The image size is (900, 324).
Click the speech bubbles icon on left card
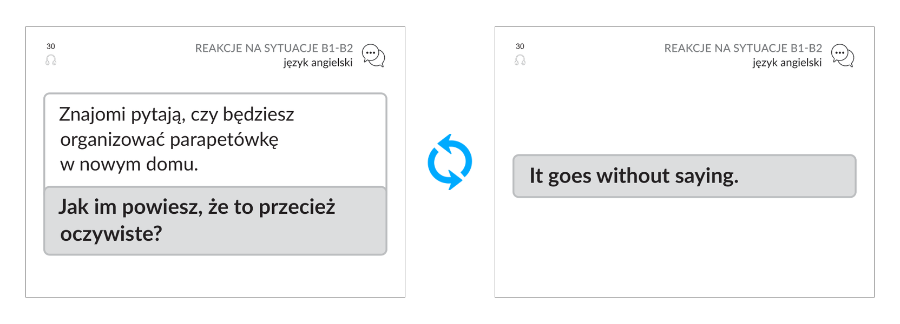(x=373, y=56)
